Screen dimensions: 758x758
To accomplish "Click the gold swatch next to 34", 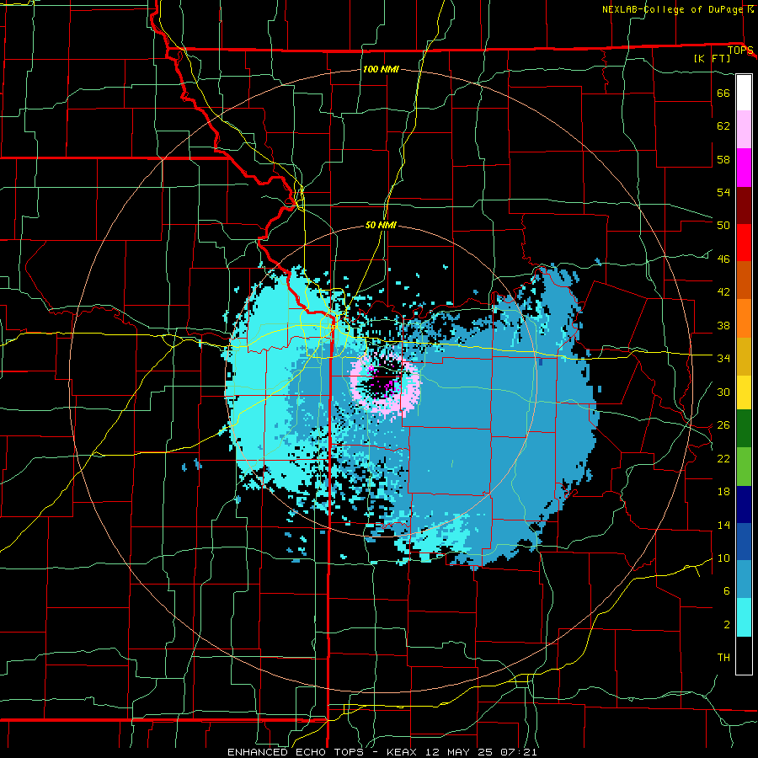I will click(x=744, y=356).
